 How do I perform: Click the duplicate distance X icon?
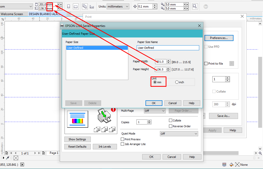pos(163,4)
